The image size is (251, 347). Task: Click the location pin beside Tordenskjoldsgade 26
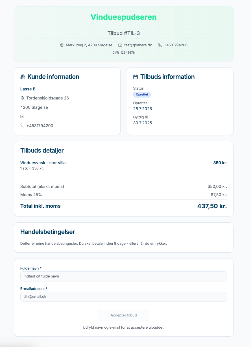(22, 98)
